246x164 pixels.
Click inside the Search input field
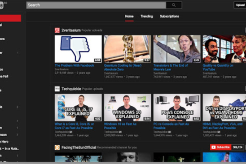pyautogui.click(x=96, y=5)
